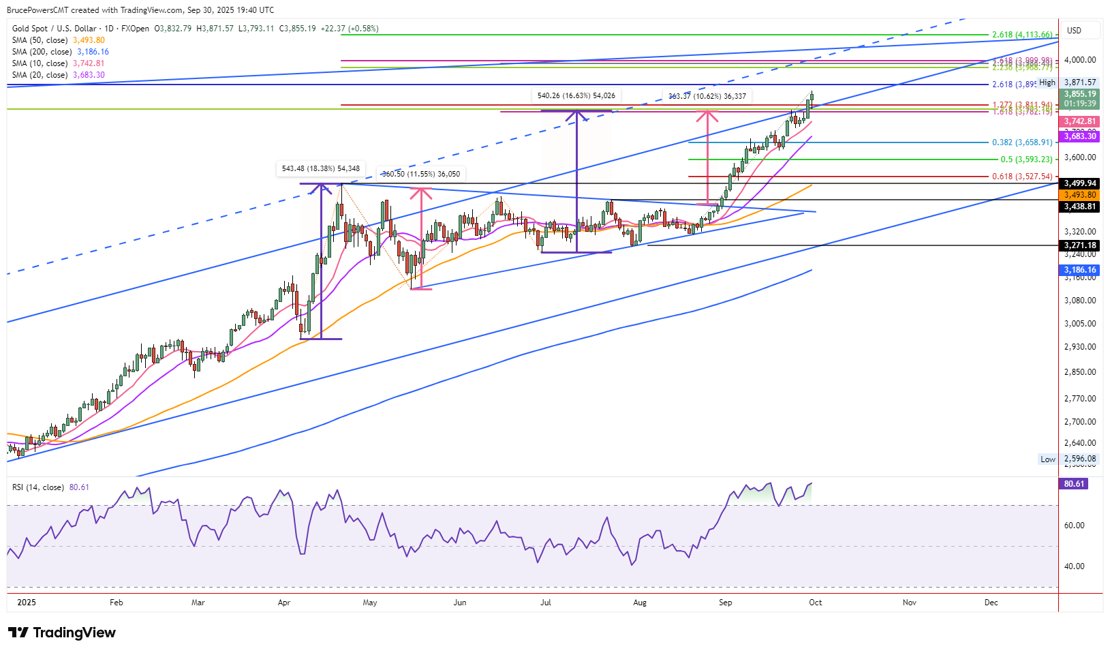
Task: Select the Low 2,596.08 price label
Action: 1079,459
